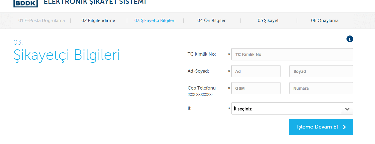This screenshot has width=375, height=144.
Task: Open the İl seçiniz province combo box
Action: tap(292, 109)
